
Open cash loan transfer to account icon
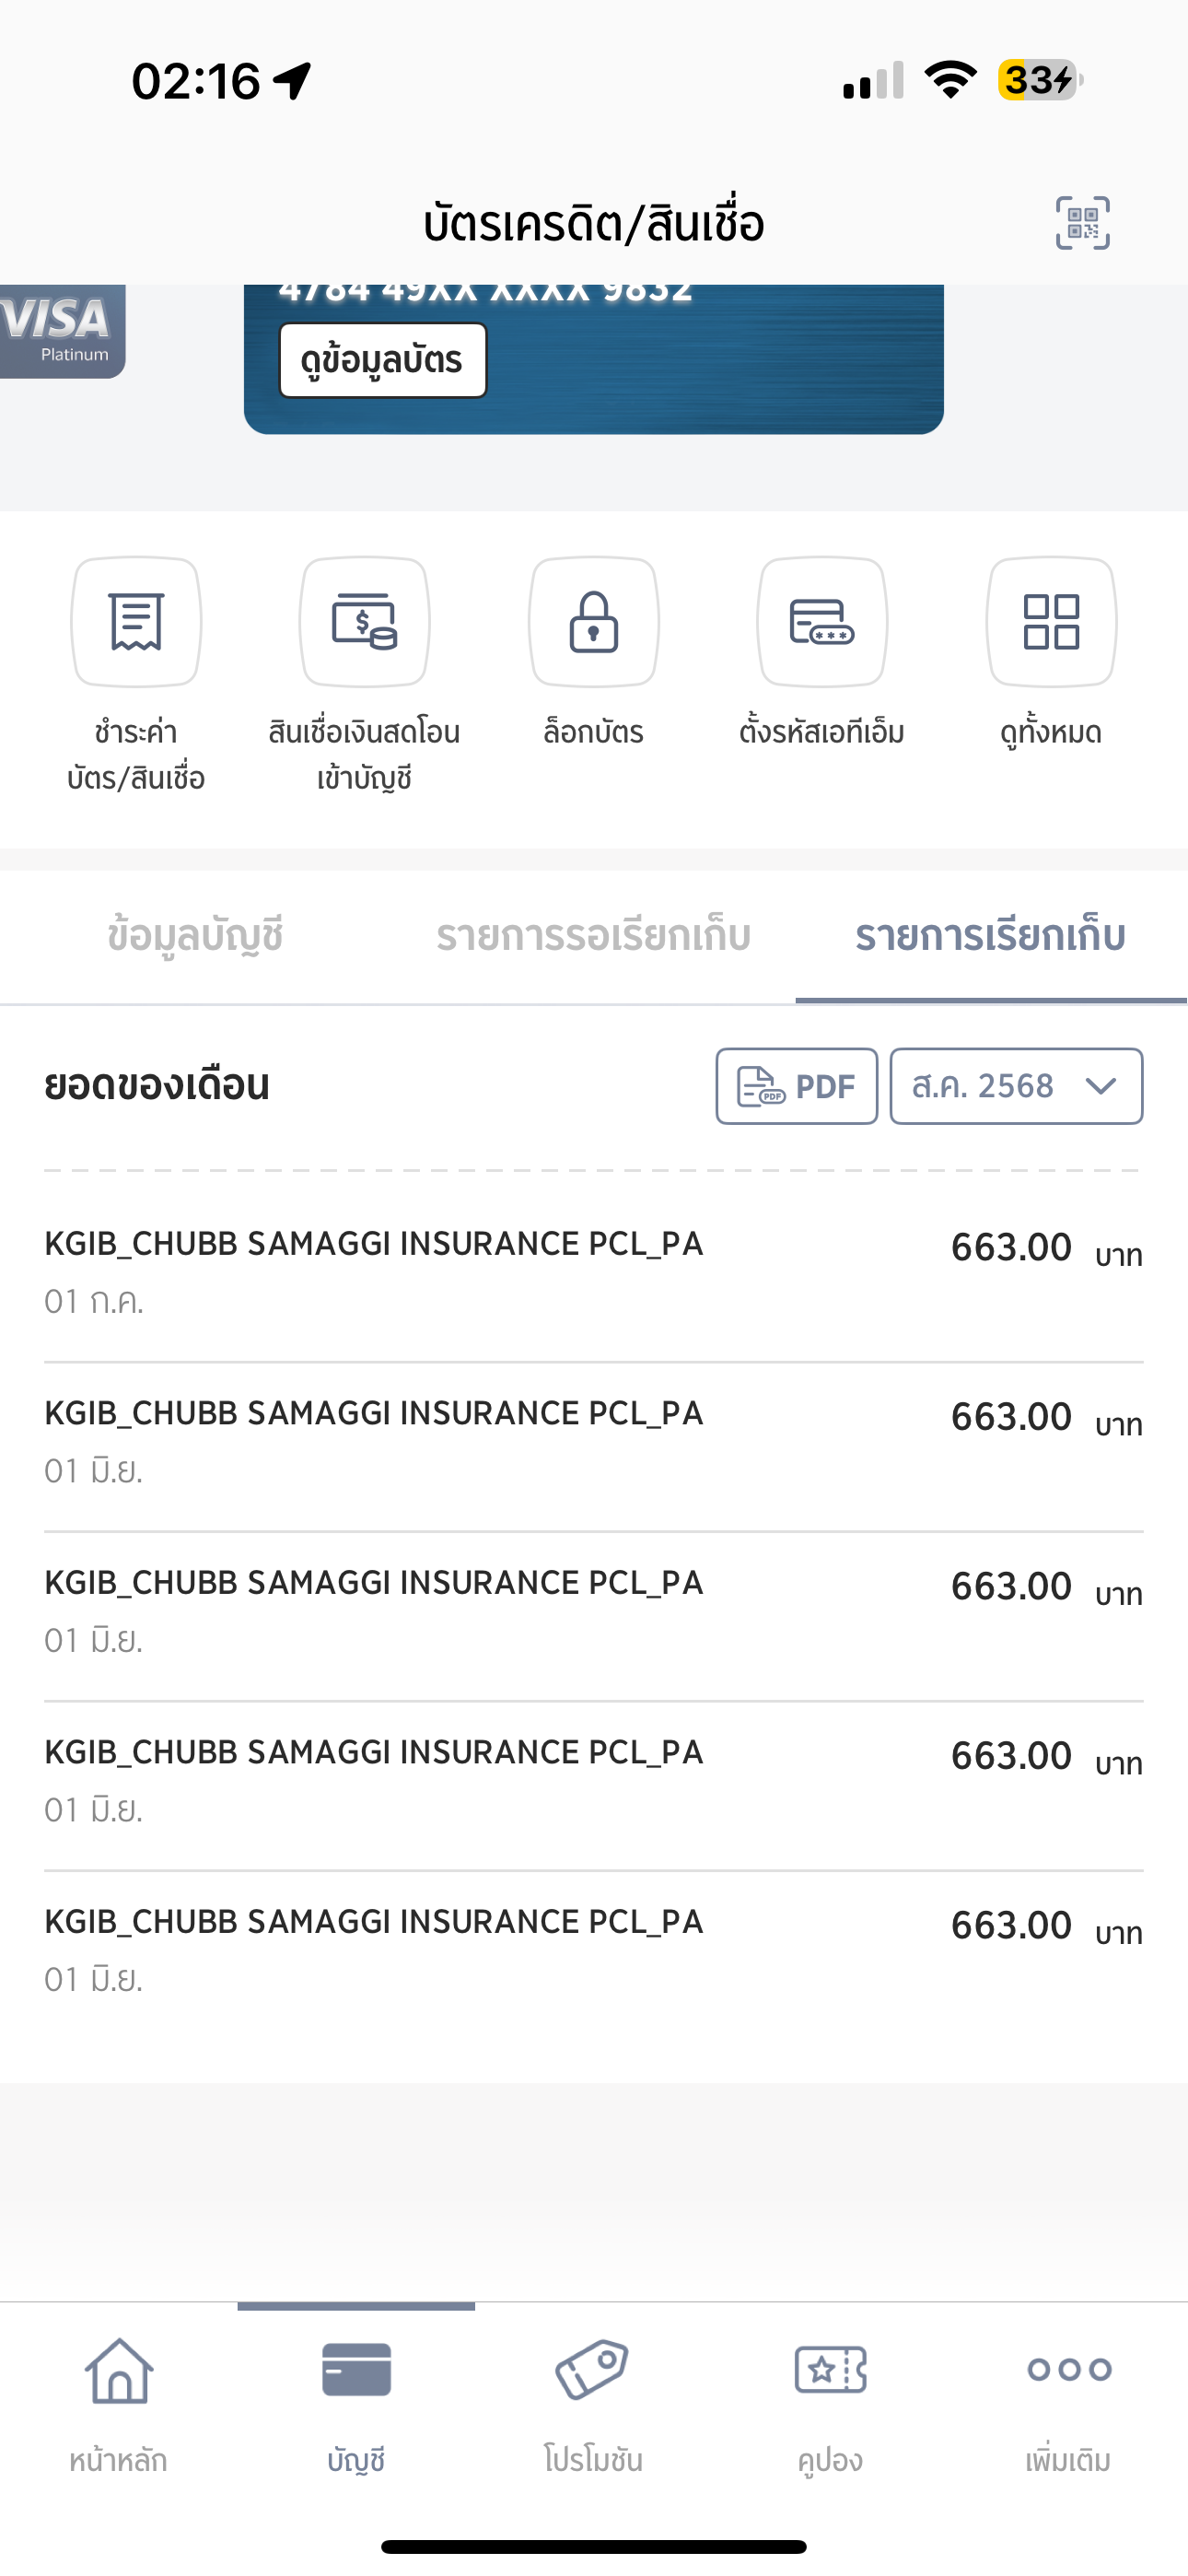[365, 622]
